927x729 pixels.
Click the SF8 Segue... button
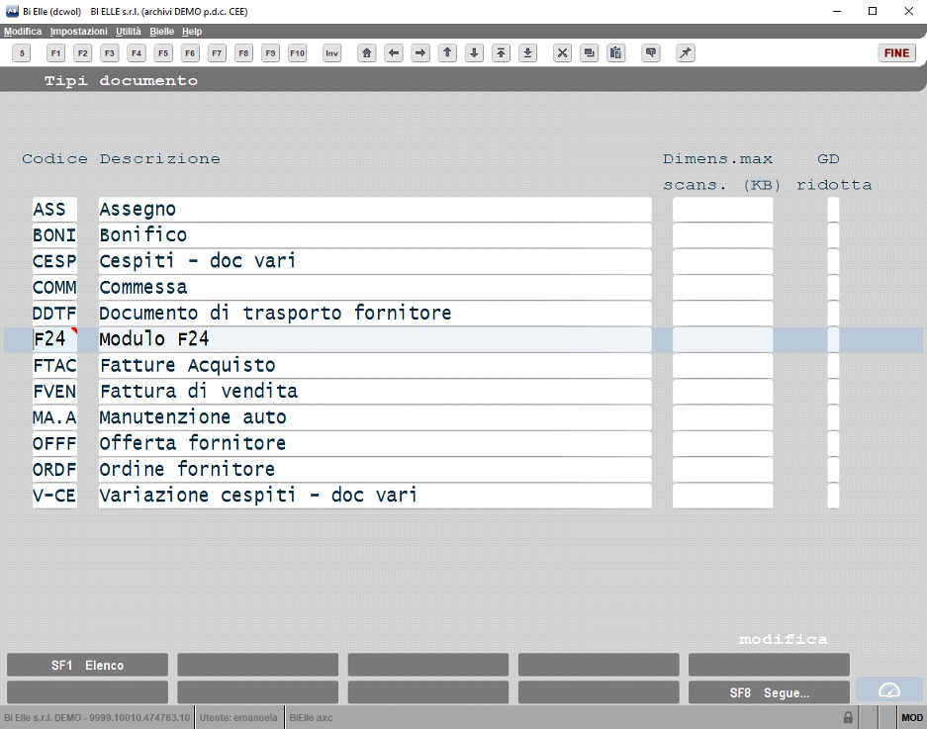click(769, 693)
